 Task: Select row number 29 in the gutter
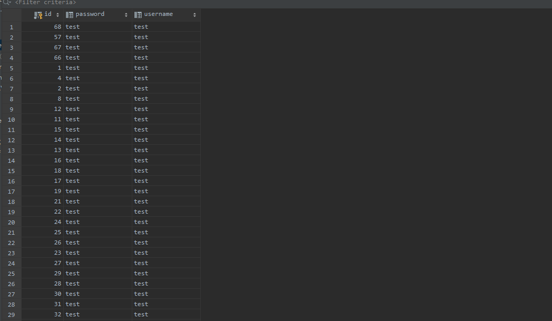[11, 314]
